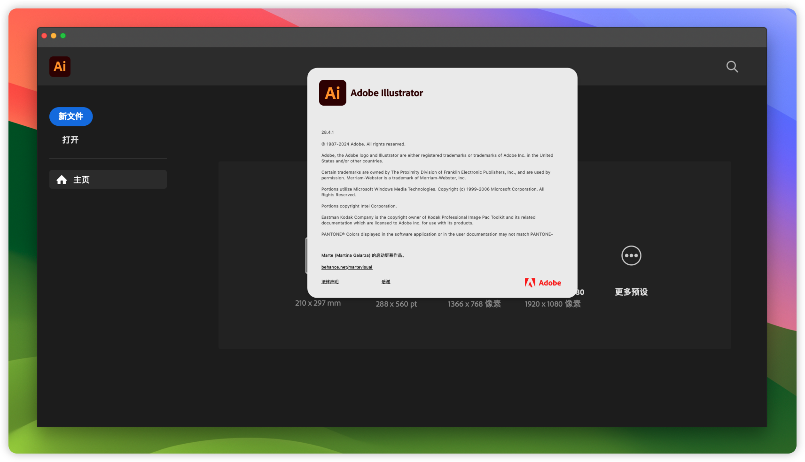This screenshot has width=805, height=462.
Task: Click the © 1987-2024 Adobe copyright line
Action: 363,144
